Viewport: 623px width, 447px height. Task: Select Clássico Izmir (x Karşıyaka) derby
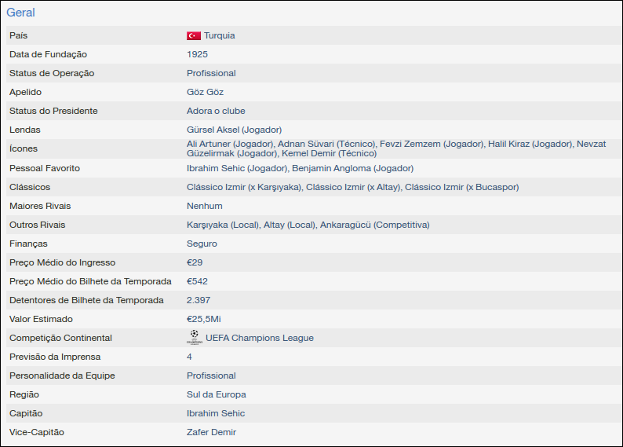tap(244, 187)
